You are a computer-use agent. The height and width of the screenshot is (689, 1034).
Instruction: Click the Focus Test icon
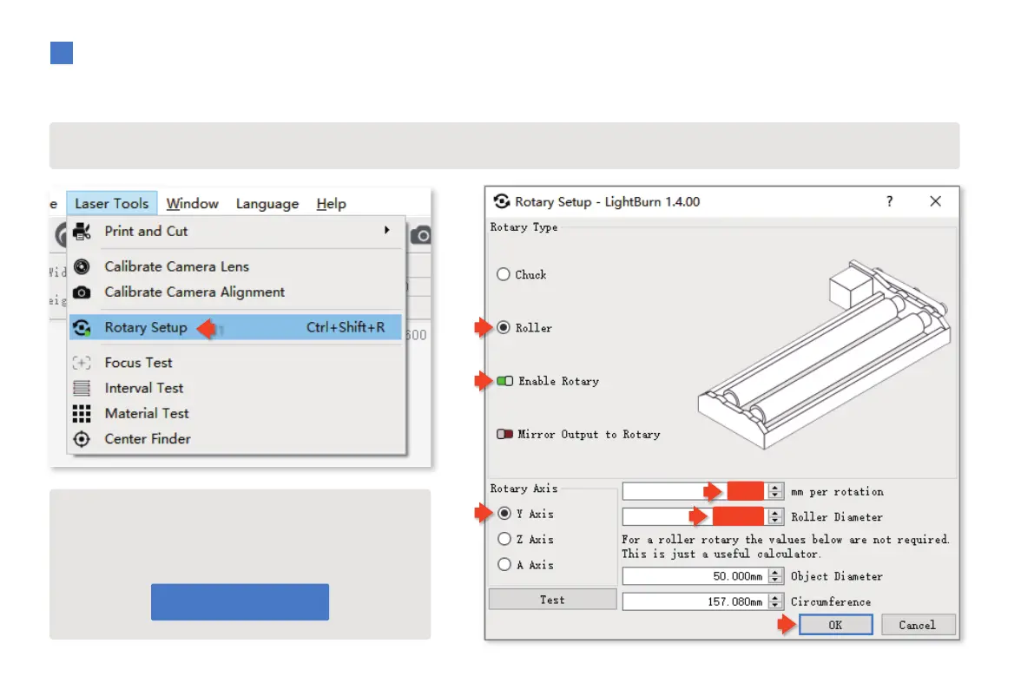[82, 364]
